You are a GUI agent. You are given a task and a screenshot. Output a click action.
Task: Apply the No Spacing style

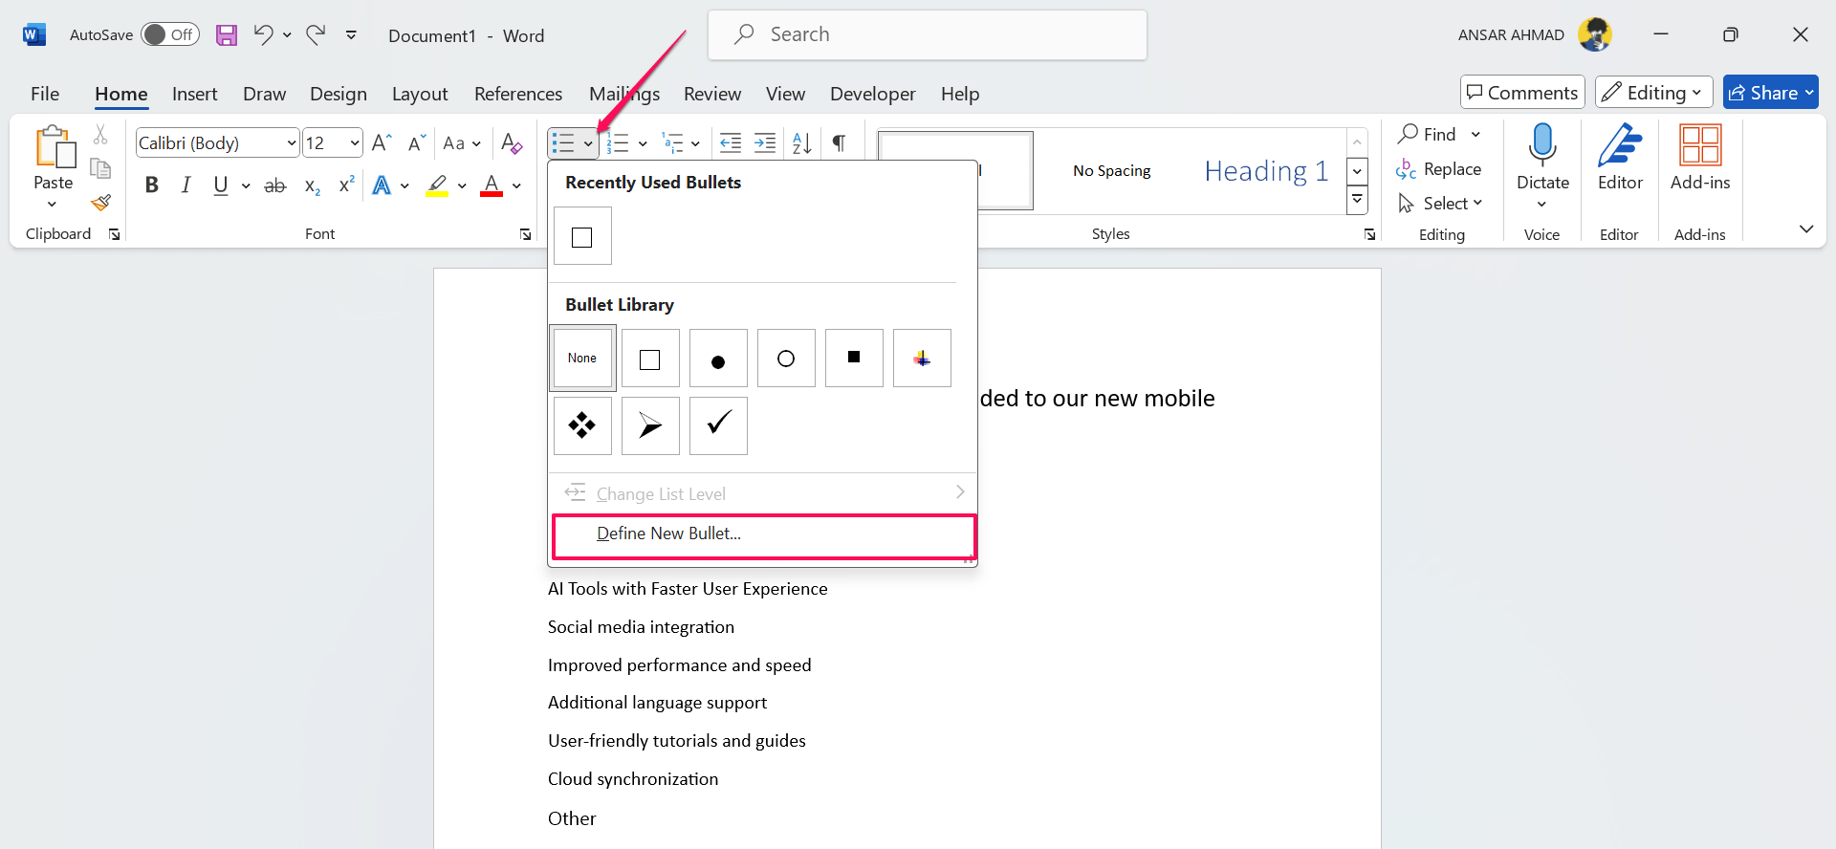coord(1112,171)
